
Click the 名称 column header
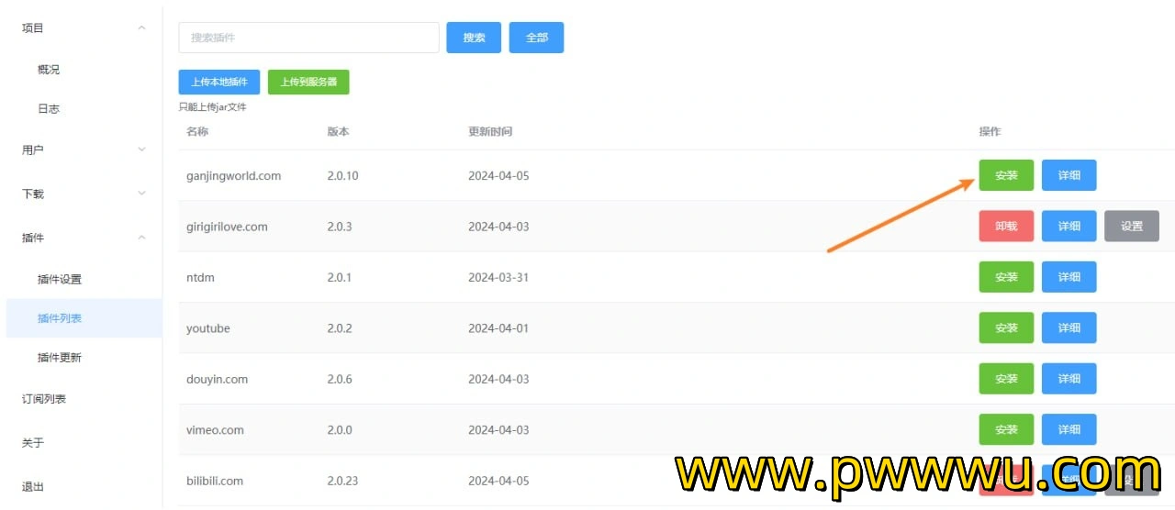(197, 132)
